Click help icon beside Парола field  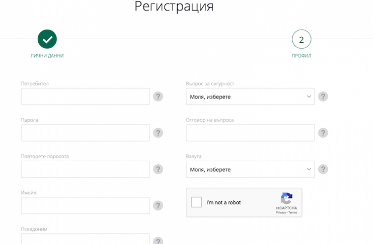158,133
